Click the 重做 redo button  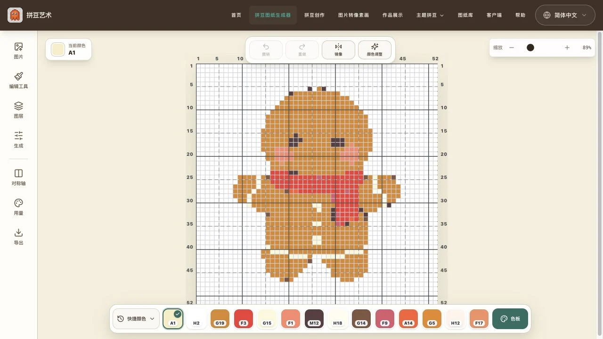[302, 49]
